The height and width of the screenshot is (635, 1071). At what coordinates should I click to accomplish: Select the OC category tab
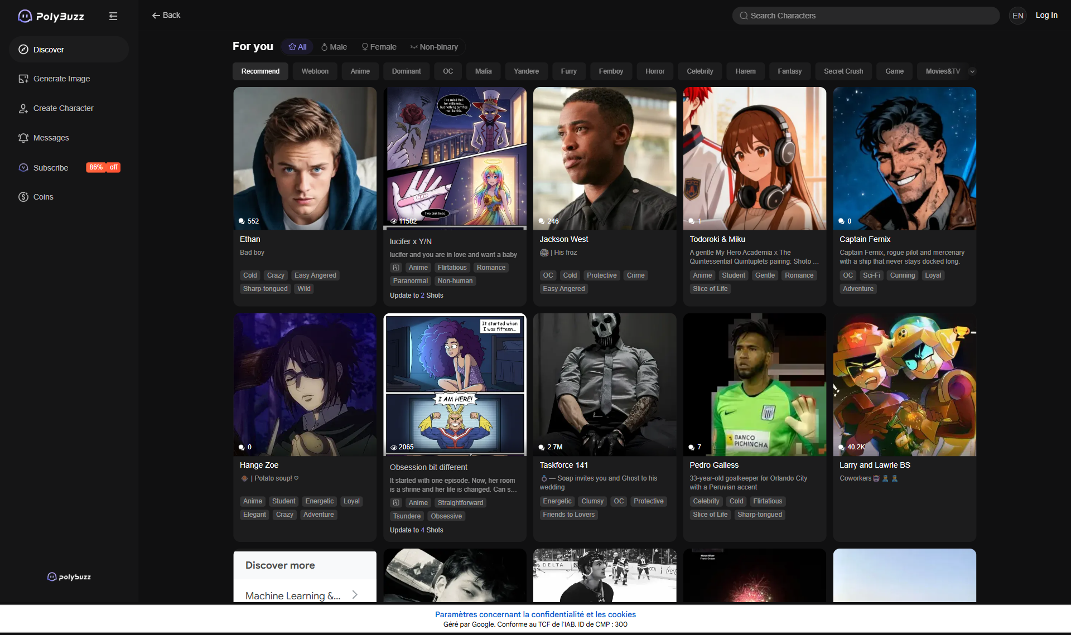[x=448, y=71]
